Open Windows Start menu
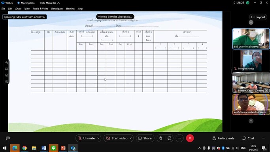270x152 pixels. (5, 148)
